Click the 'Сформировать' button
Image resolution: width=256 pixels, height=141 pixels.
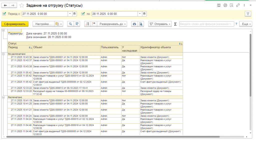pos(15,24)
